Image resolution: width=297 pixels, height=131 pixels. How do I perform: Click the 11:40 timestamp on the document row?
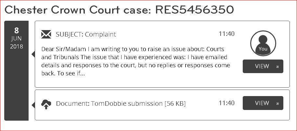click(226, 103)
